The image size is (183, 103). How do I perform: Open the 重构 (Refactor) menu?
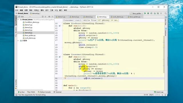[x=42, y=10]
